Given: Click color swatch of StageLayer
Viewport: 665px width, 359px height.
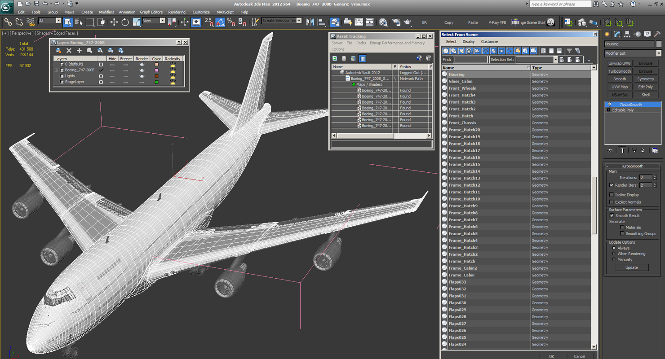Looking at the screenshot, I should 156,82.
